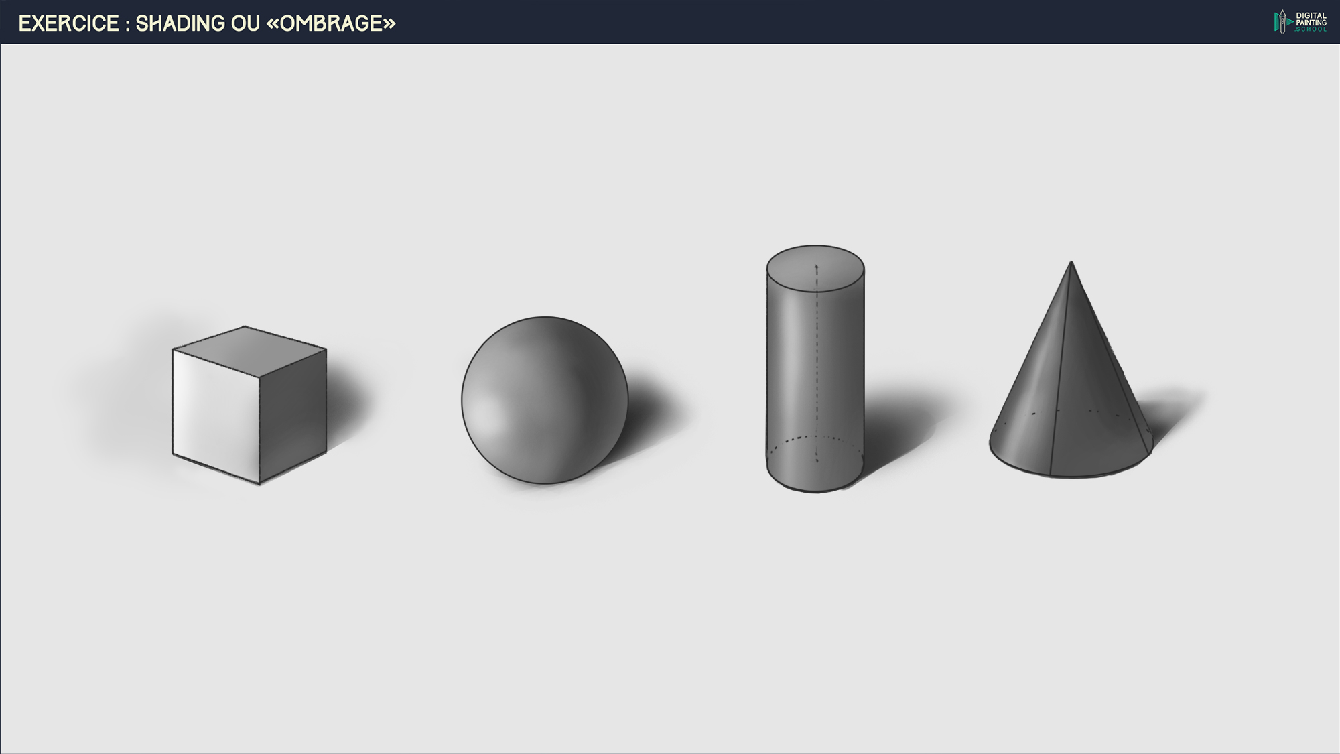Click the cone's curved bottom base edge
Image resolution: width=1340 pixels, height=754 pixels.
coord(1071,476)
